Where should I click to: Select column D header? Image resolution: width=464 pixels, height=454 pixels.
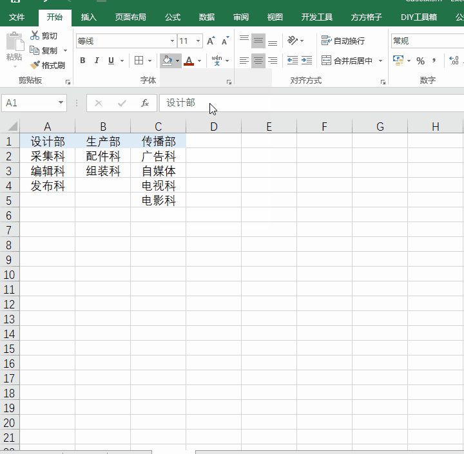point(214,127)
